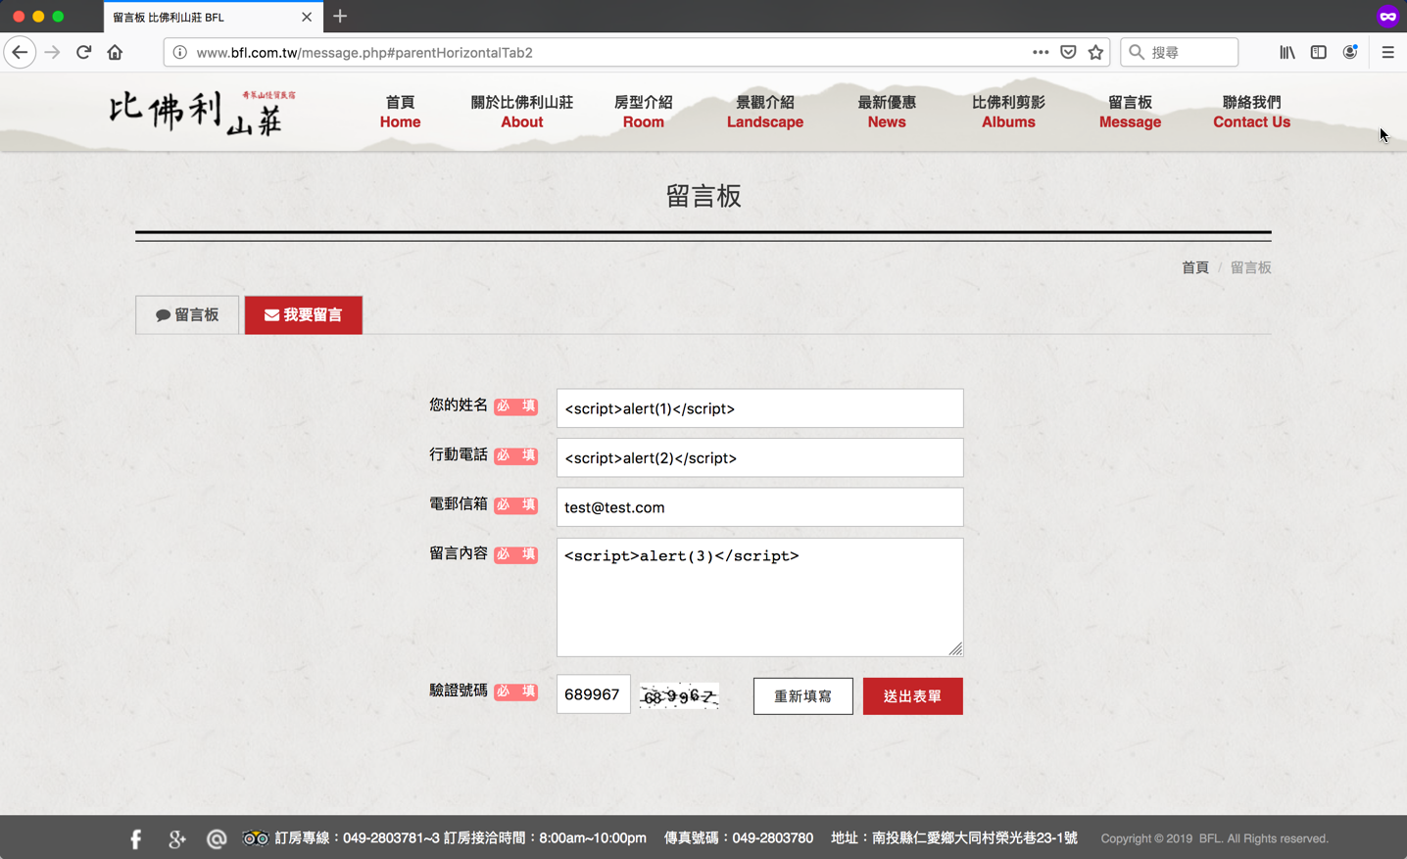Click the 留言板 breadcrumb text
The height and width of the screenshot is (859, 1407).
click(x=1250, y=267)
